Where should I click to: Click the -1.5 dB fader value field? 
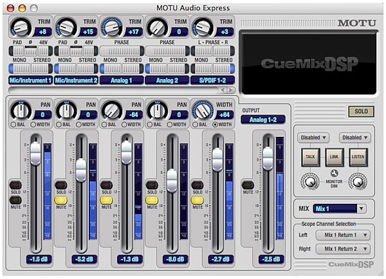[39, 259]
